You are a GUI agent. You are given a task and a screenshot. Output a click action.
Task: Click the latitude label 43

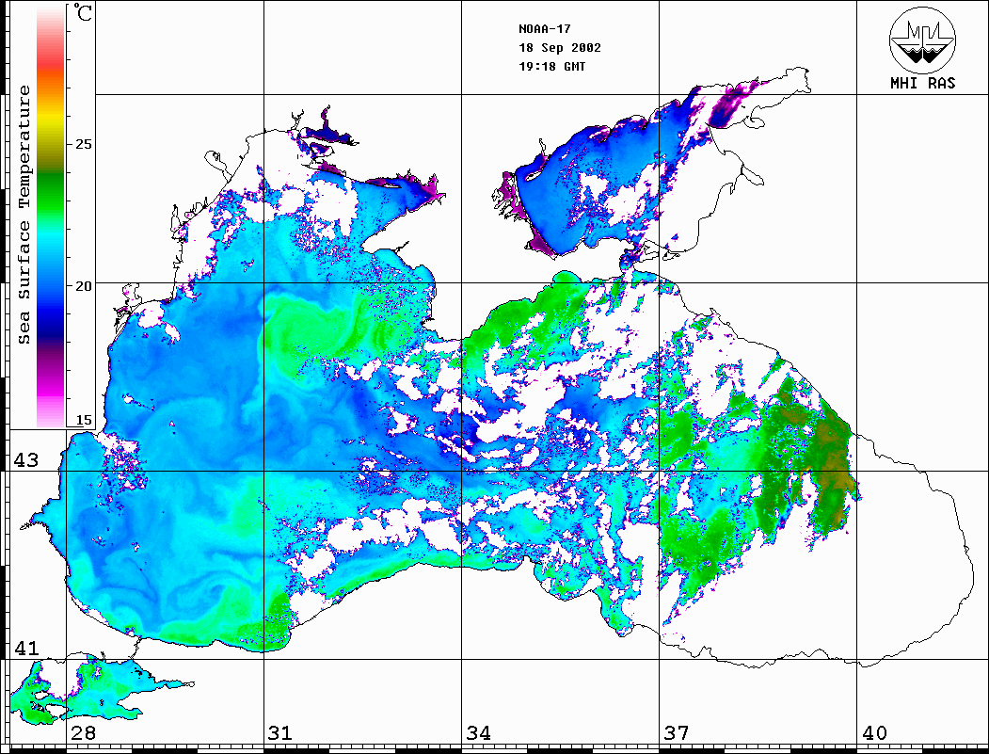(x=26, y=460)
